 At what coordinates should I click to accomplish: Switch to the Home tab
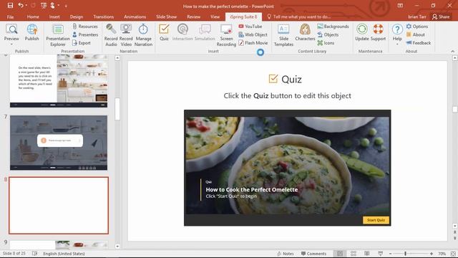33,16
